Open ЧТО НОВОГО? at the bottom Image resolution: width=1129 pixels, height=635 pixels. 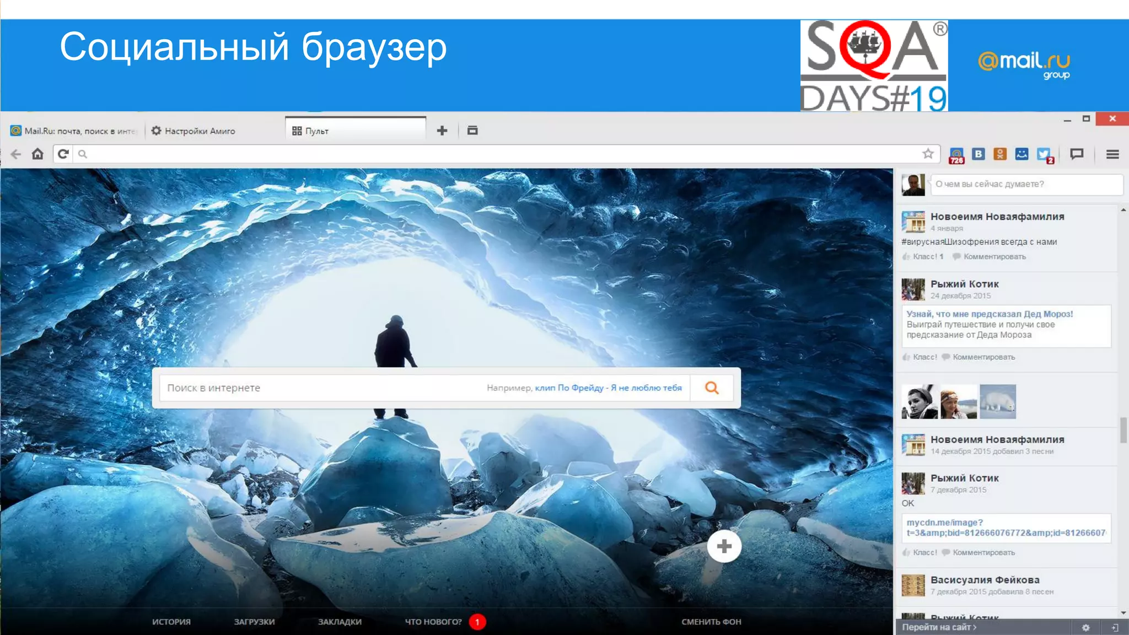click(x=434, y=622)
